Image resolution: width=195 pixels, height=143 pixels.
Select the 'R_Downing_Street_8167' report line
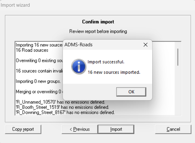pyautogui.click(x=65, y=112)
